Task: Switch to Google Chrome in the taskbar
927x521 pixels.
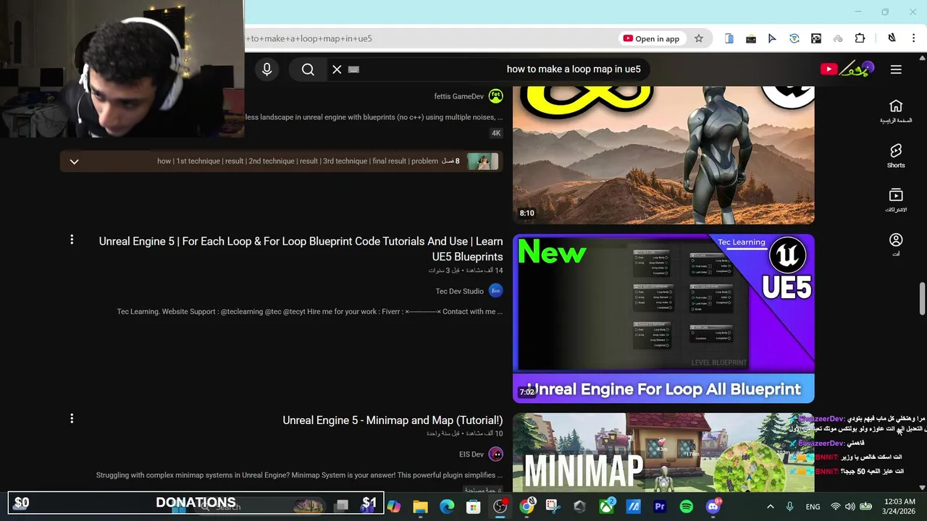Action: (527, 507)
